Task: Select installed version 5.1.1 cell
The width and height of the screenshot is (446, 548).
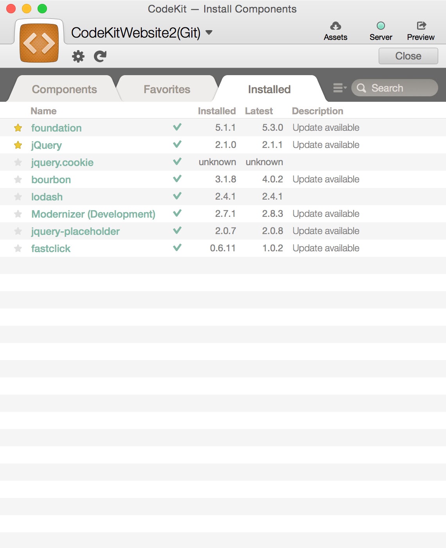Action: point(225,128)
